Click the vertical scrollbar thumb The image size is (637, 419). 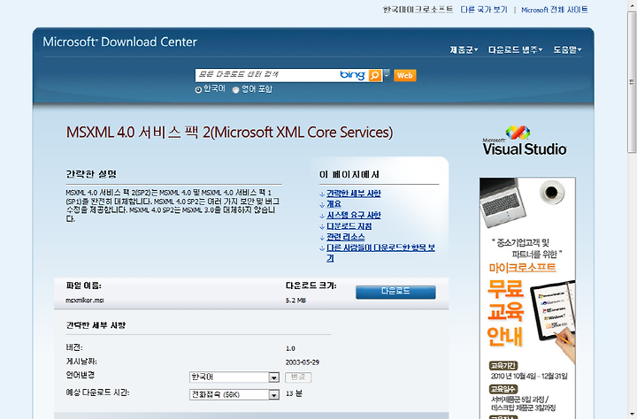(x=632, y=82)
